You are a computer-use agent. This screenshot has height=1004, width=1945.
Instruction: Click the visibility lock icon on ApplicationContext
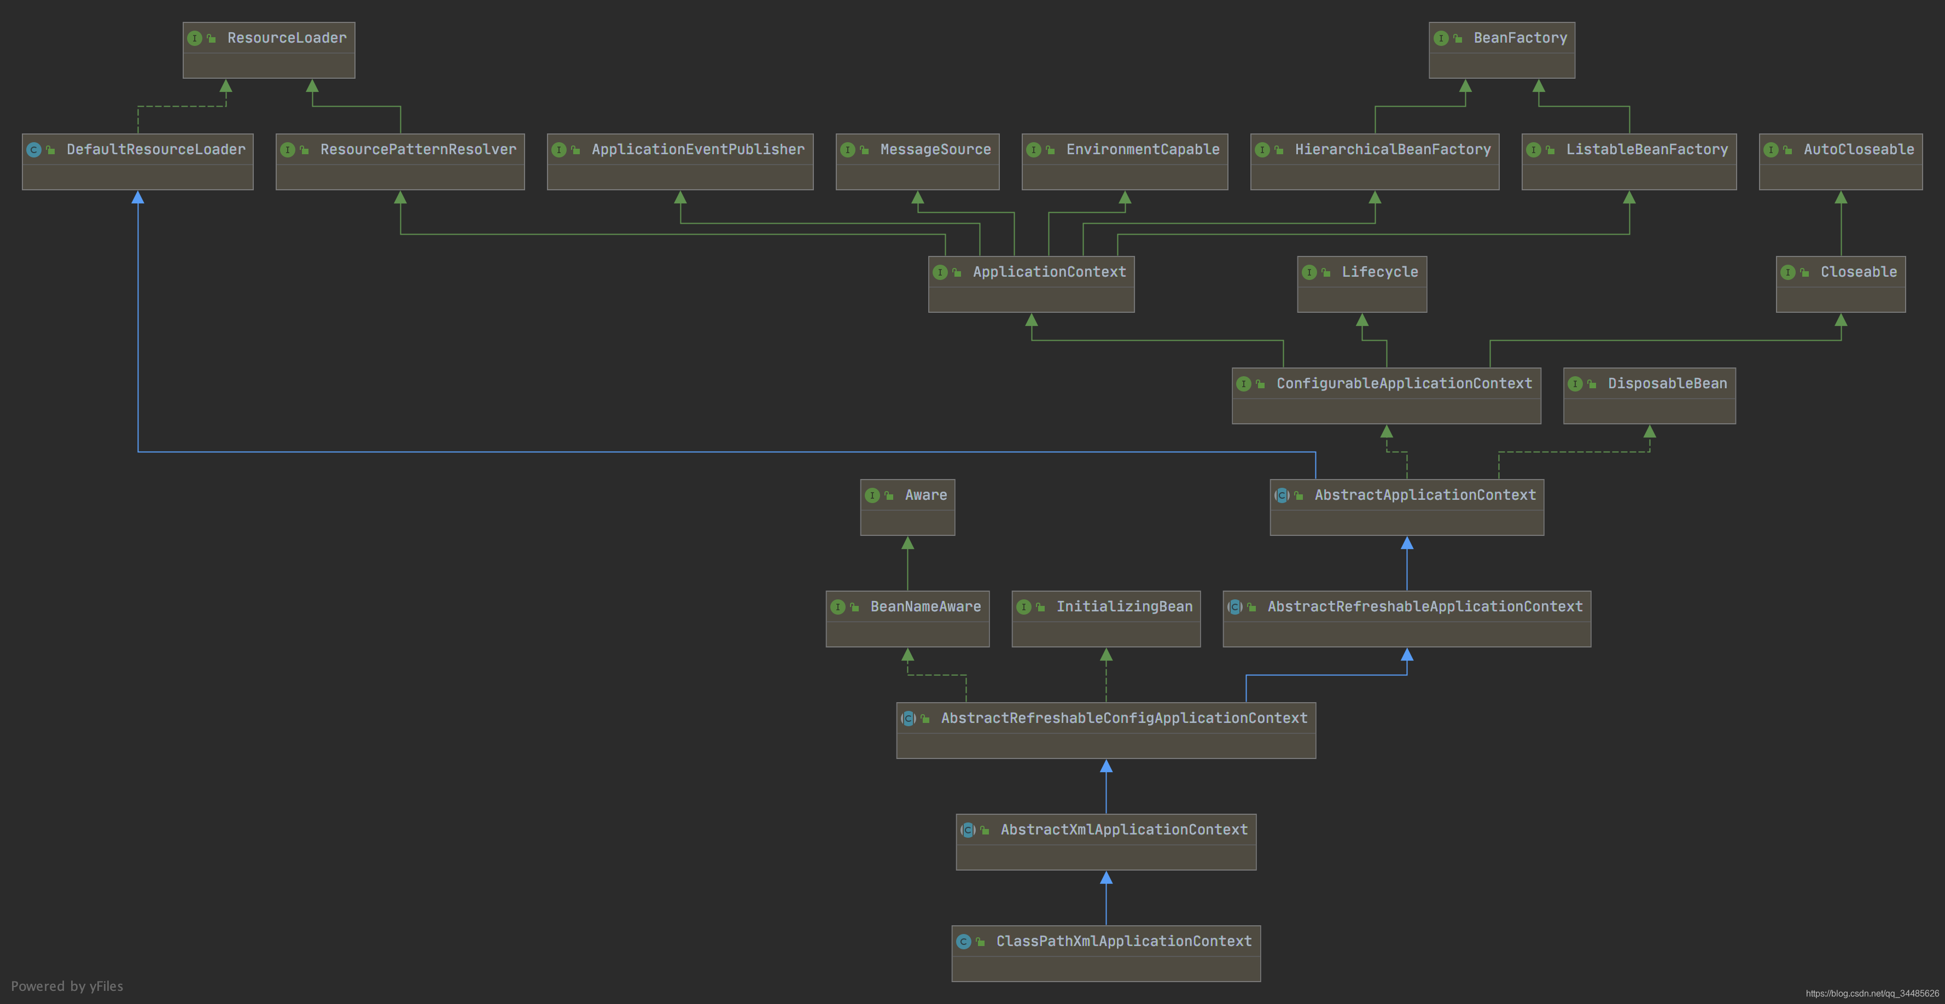pyautogui.click(x=957, y=272)
